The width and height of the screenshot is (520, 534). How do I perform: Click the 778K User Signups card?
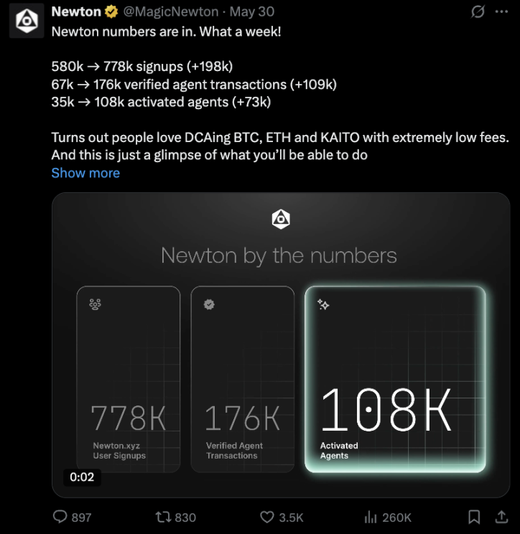pyautogui.click(x=129, y=379)
